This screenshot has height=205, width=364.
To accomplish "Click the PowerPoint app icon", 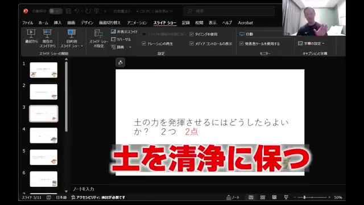I will coord(26,11).
